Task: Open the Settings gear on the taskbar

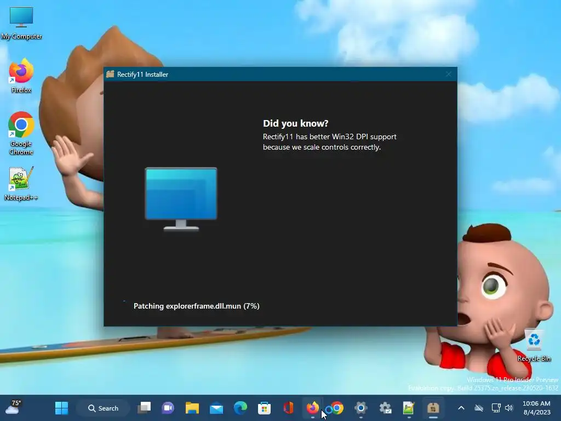Action: (x=360, y=408)
